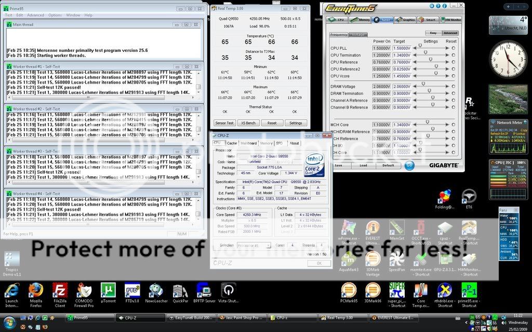The height and width of the screenshot is (332, 532).
Task: Select the CPU Vcore reset radio button
Action: click(454, 76)
